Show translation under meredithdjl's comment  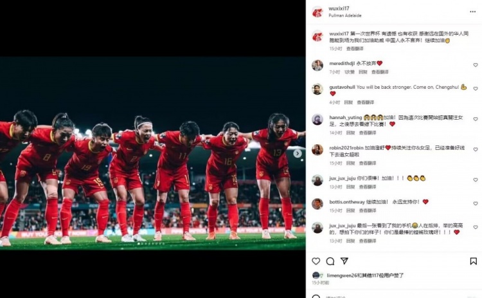click(x=380, y=72)
